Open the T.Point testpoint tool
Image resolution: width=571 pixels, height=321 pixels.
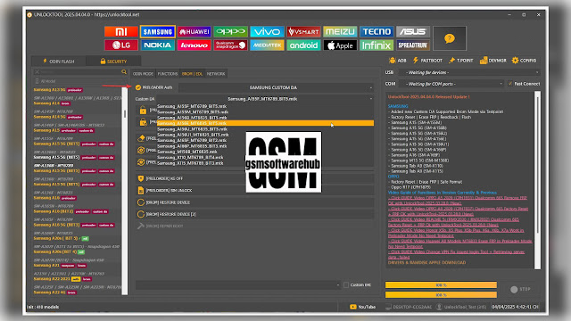click(460, 61)
